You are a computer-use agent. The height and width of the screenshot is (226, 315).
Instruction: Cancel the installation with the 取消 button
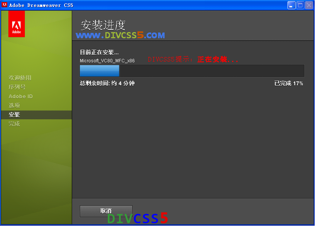point(106,211)
